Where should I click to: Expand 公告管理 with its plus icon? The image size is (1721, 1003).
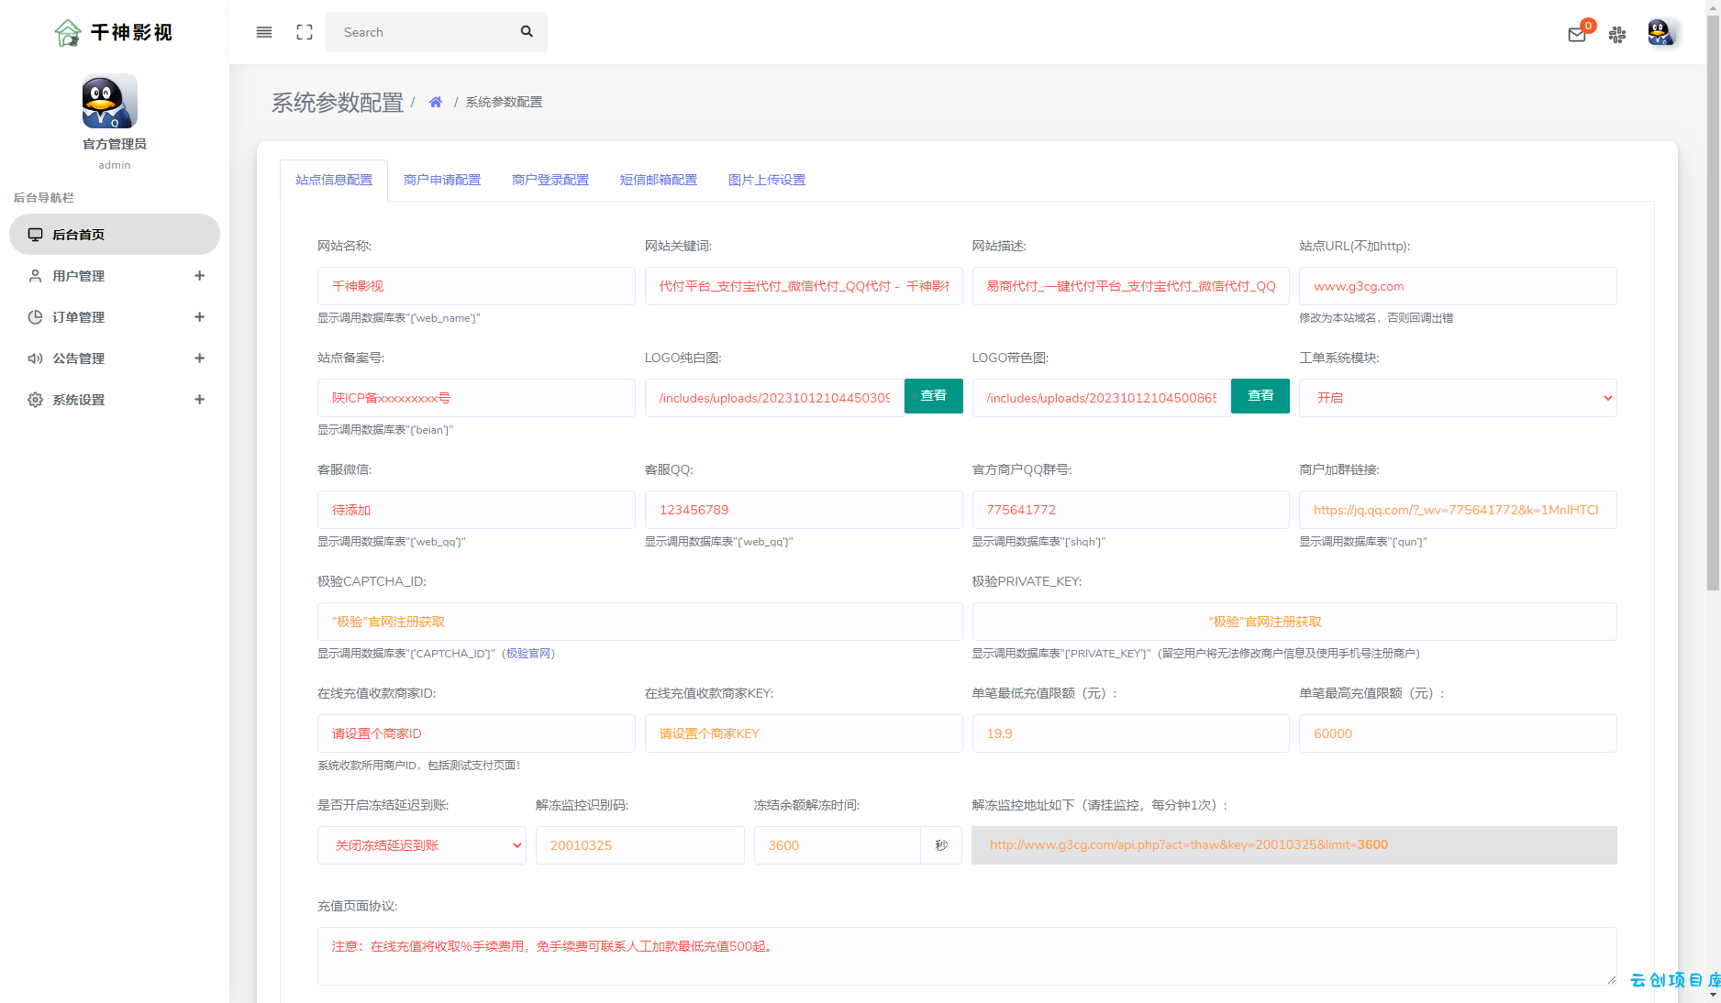(199, 358)
